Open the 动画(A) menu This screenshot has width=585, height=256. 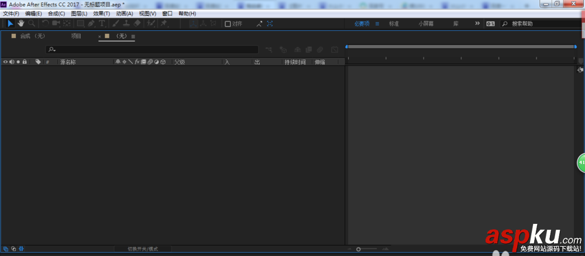pos(125,13)
